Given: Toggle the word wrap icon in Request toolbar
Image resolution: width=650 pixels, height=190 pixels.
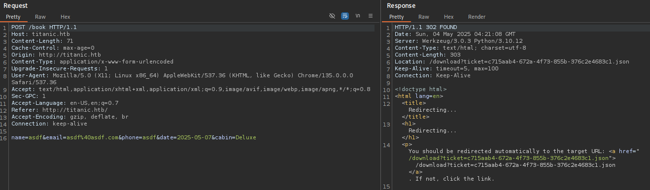Looking at the screenshot, I should [345, 16].
